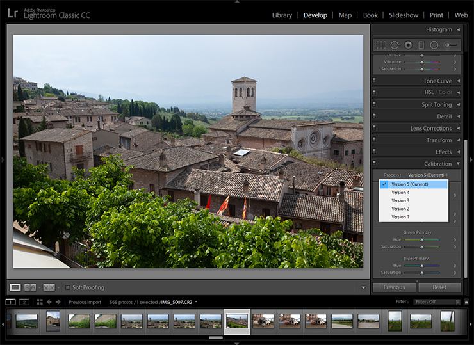The height and width of the screenshot is (345, 474).
Task: Adjust the Vibrance slider
Action: [x=421, y=62]
